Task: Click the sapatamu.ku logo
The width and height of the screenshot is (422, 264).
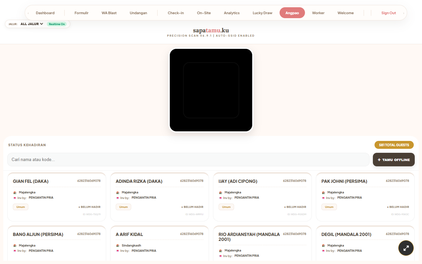Action: tap(211, 31)
